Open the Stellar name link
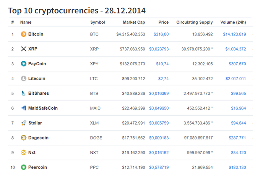 [x=35, y=123]
